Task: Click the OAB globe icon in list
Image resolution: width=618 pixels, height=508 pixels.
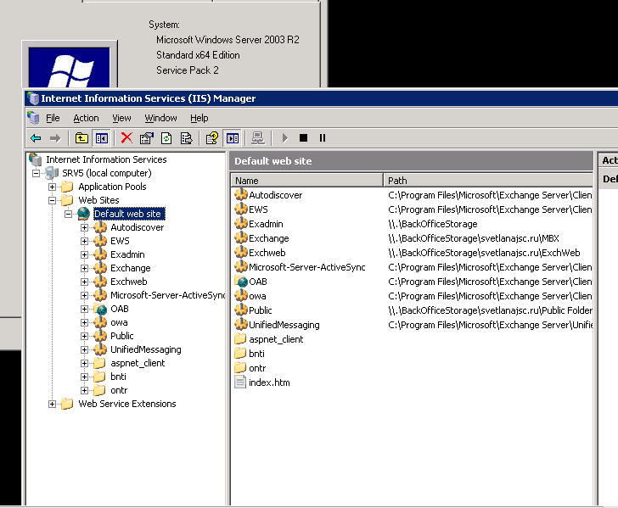Action: [x=241, y=281]
